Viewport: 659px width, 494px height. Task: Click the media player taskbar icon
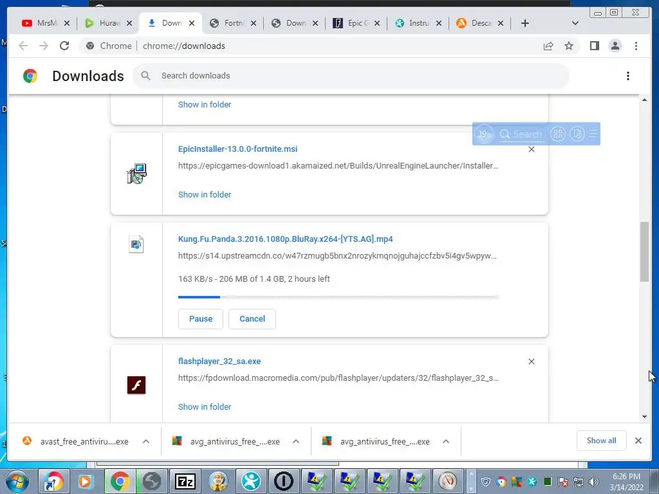[86, 481]
